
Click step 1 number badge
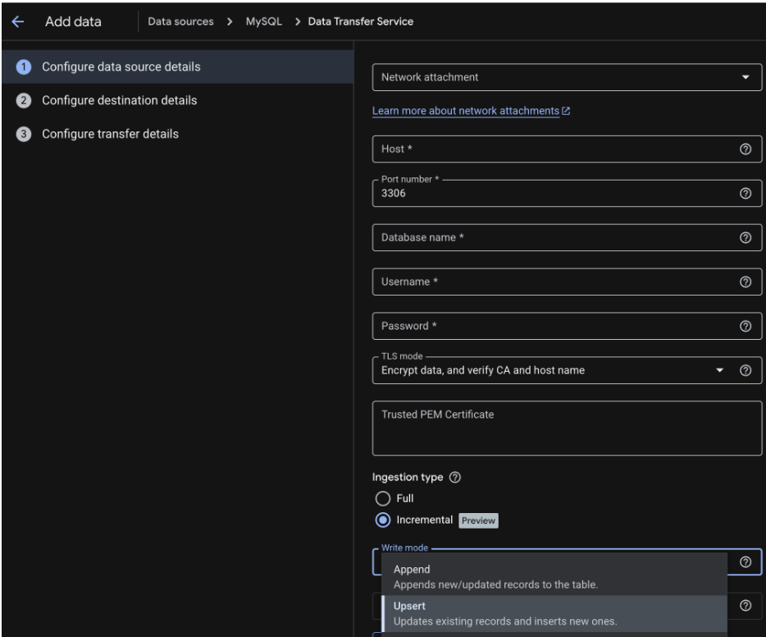click(24, 67)
